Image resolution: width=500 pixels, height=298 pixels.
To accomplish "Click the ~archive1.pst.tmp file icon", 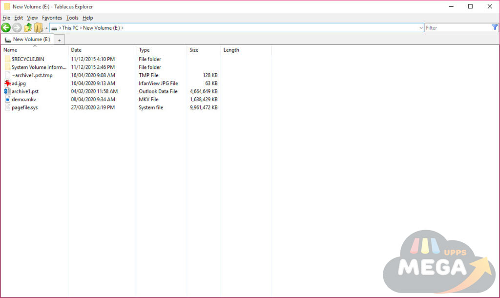I will coord(8,75).
